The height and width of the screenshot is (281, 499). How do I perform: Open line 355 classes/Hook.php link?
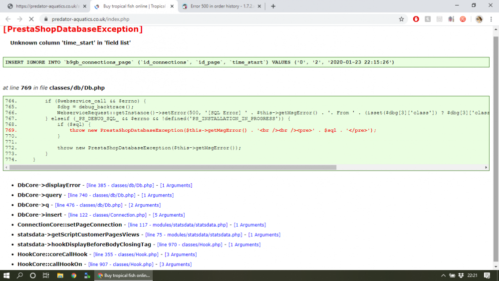(126, 254)
